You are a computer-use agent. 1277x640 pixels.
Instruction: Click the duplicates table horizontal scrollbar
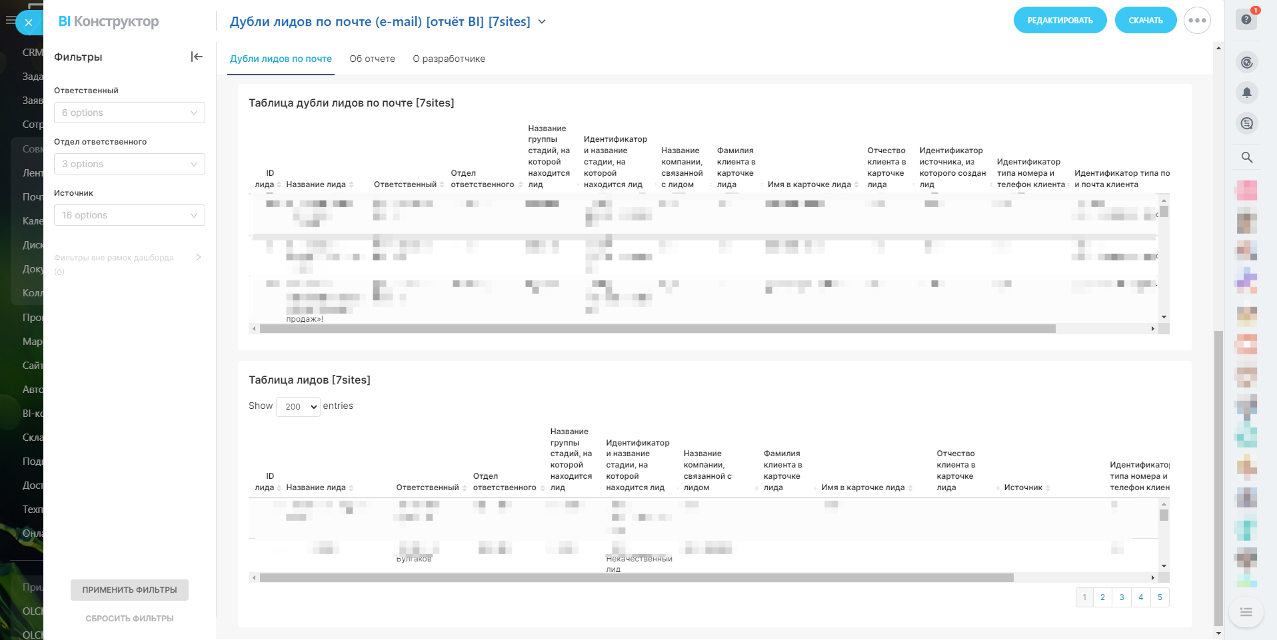[657, 329]
